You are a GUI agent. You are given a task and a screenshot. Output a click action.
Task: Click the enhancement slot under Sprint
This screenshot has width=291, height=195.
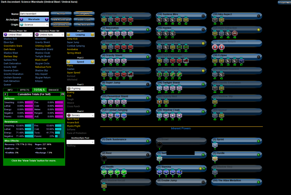pos(215,145)
